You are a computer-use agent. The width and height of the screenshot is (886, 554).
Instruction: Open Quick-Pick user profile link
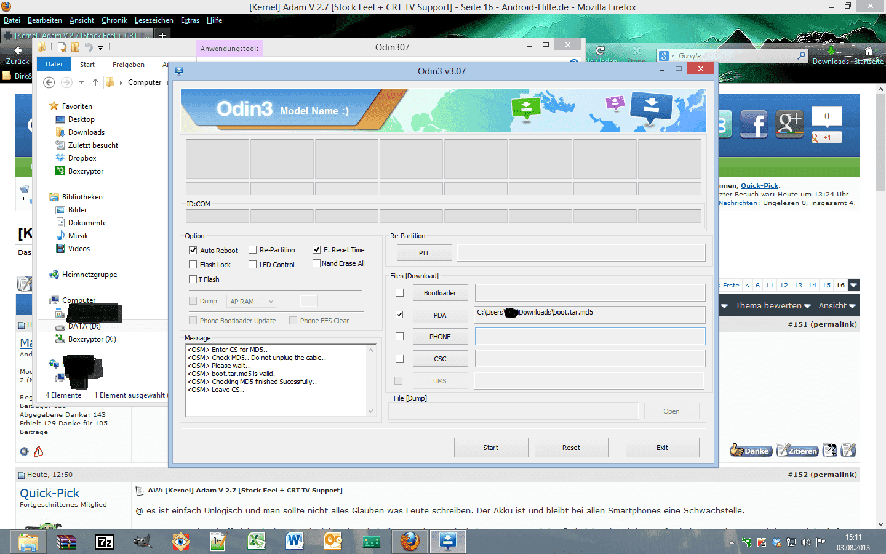(49, 493)
